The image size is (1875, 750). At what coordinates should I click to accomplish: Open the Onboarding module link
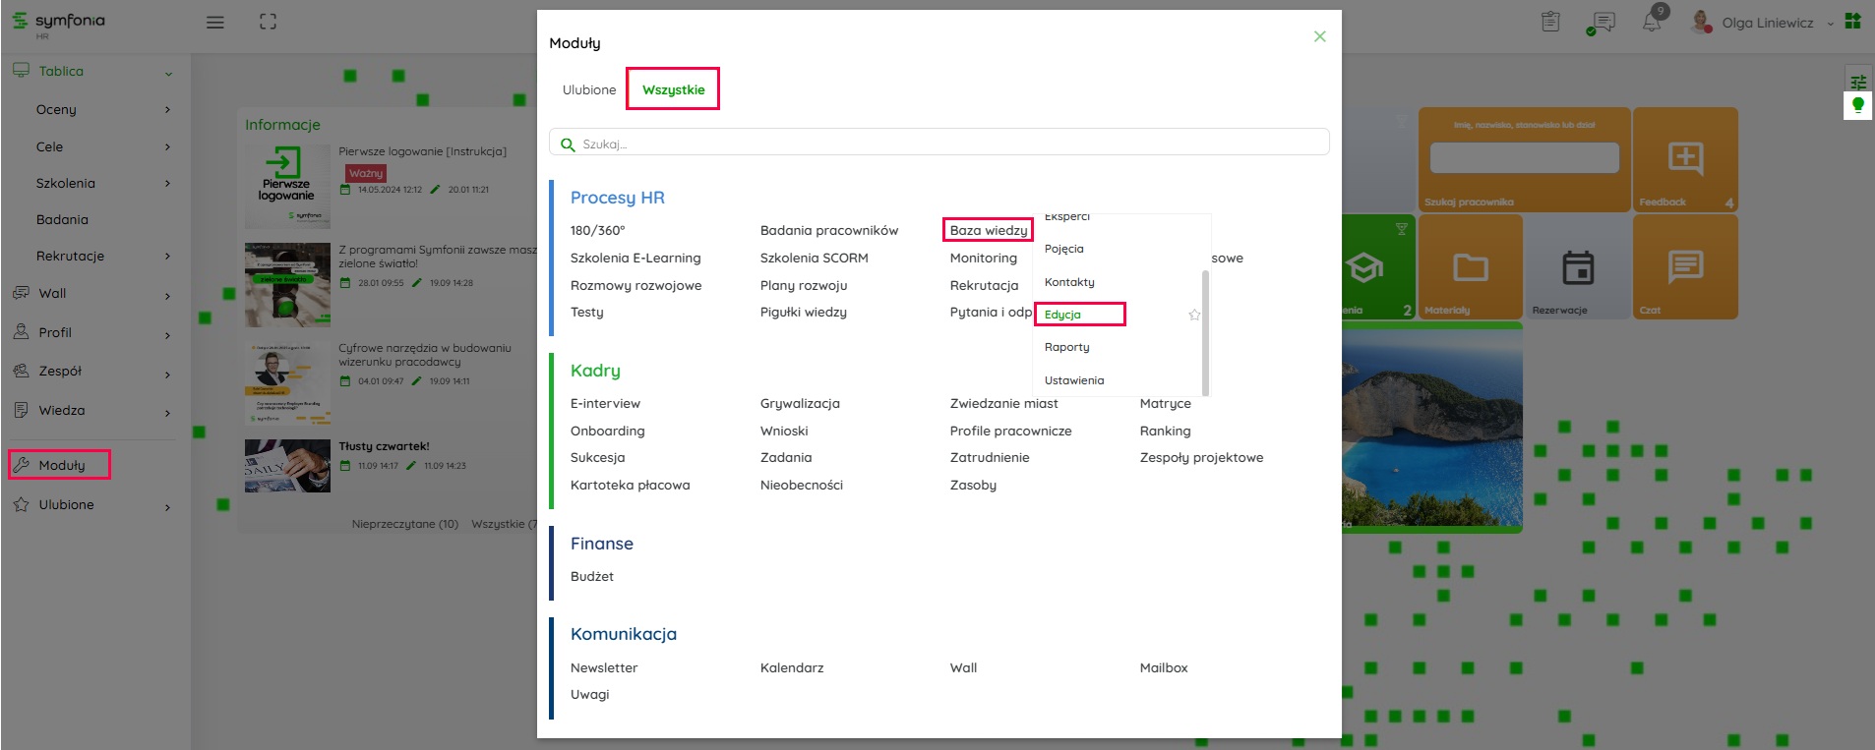pos(607,431)
